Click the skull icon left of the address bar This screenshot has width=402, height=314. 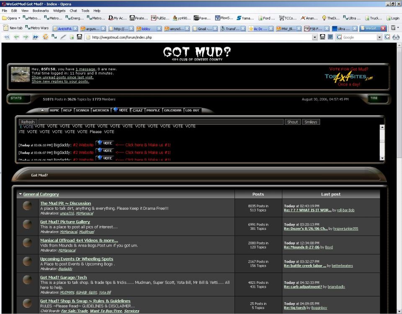point(80,37)
